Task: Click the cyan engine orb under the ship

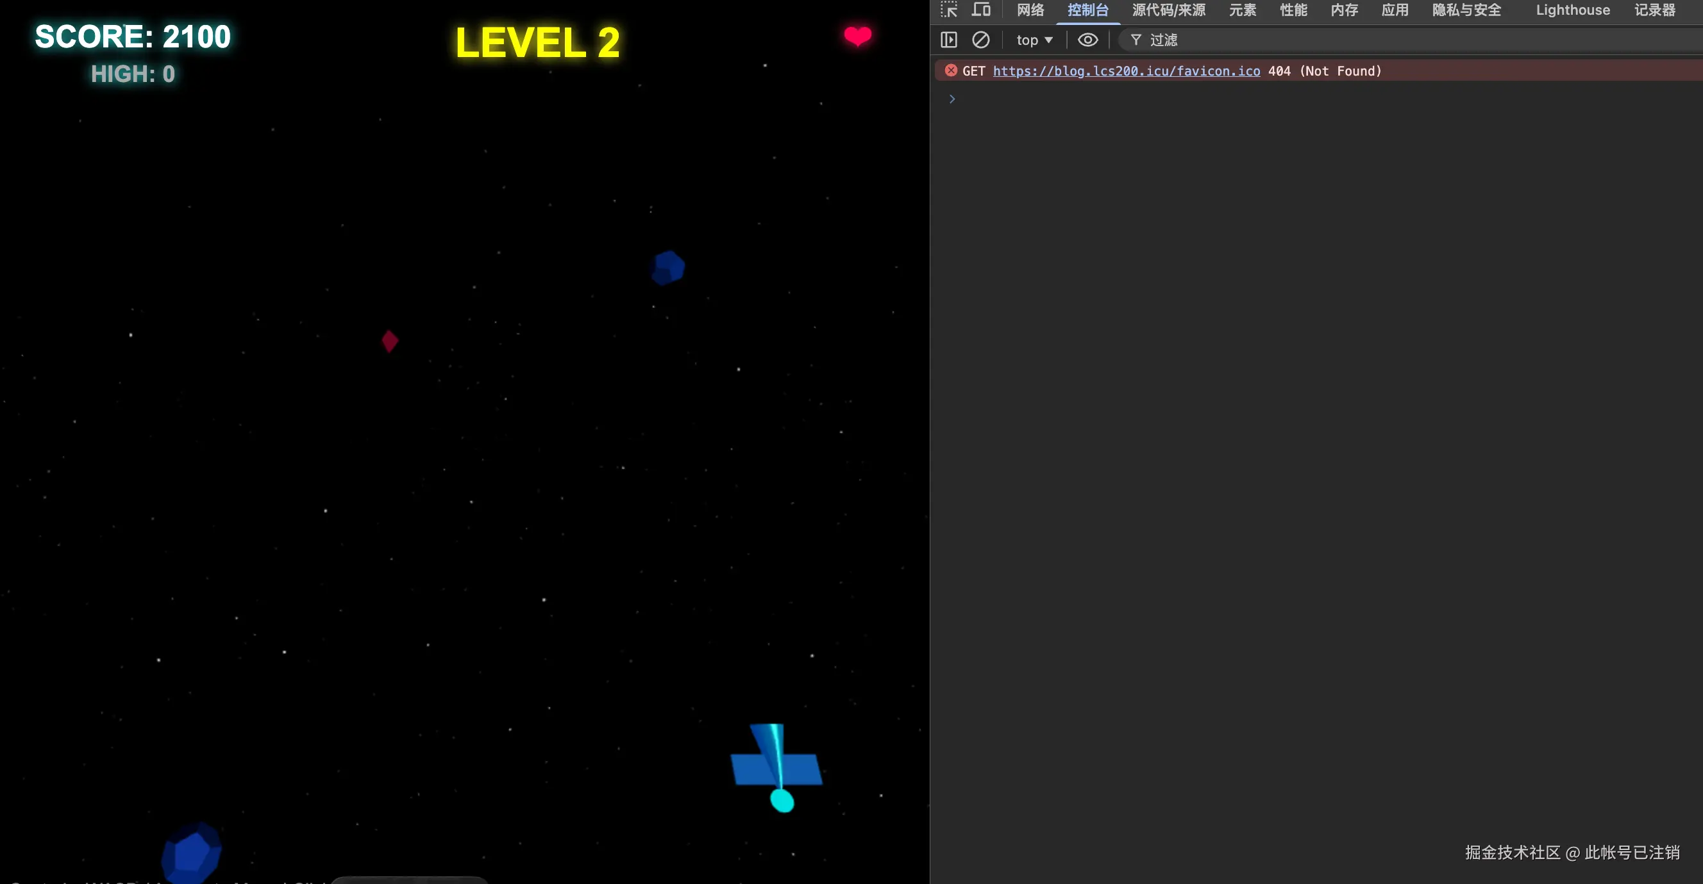Action: 782,801
